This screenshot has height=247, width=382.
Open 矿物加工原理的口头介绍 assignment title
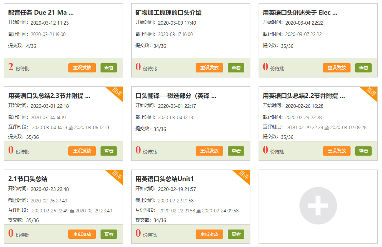point(168,13)
